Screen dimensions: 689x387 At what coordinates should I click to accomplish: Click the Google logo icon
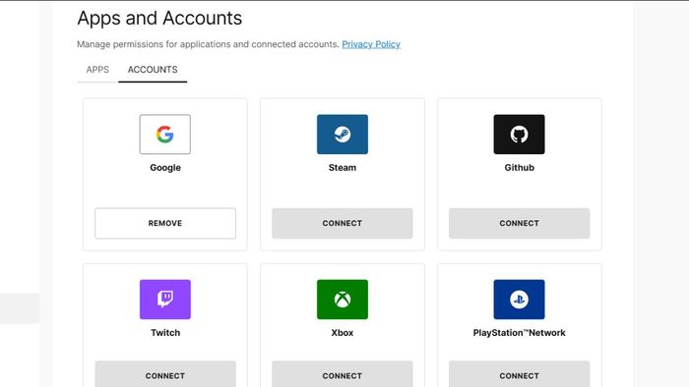tap(165, 135)
